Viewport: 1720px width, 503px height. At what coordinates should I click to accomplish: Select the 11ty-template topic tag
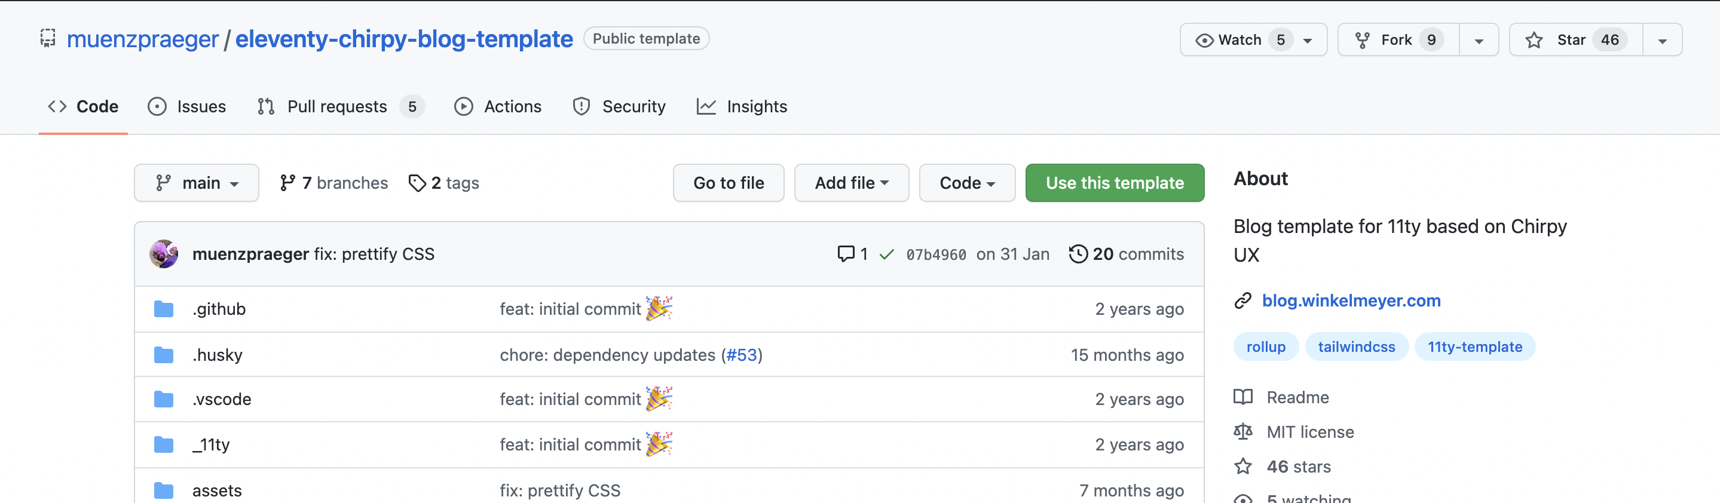click(1475, 347)
